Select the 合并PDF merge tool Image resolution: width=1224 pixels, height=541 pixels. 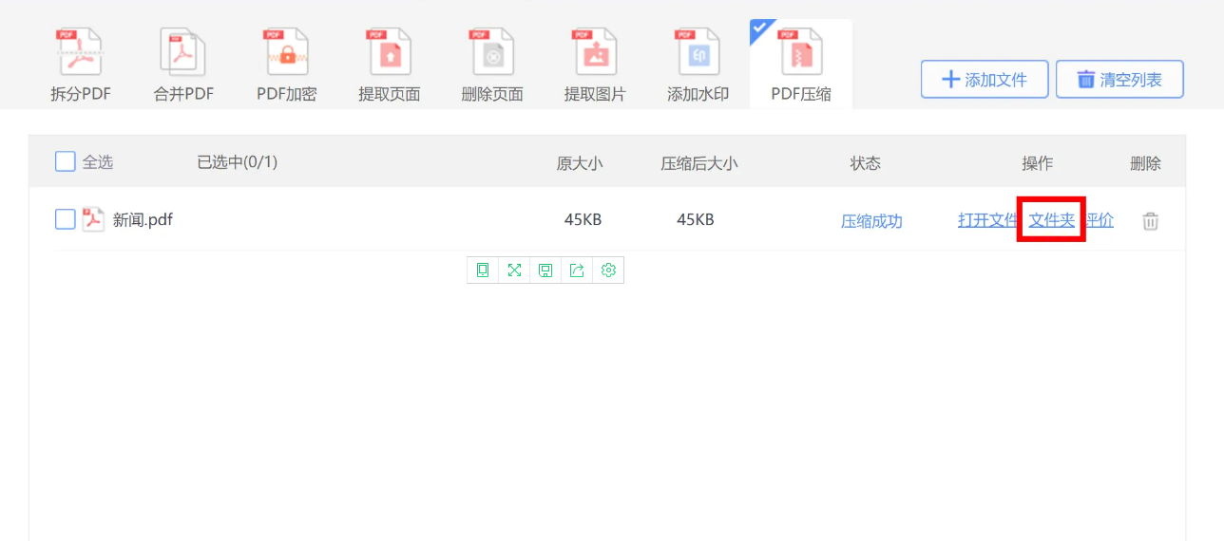[183, 65]
